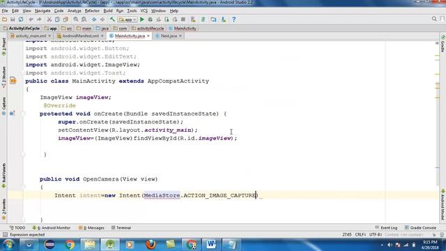446x251 pixels.
Task: Click the navigate Forward arrow icon
Action: 102,20
